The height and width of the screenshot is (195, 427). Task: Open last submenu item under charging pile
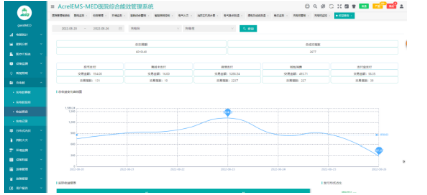(x=25, y=121)
